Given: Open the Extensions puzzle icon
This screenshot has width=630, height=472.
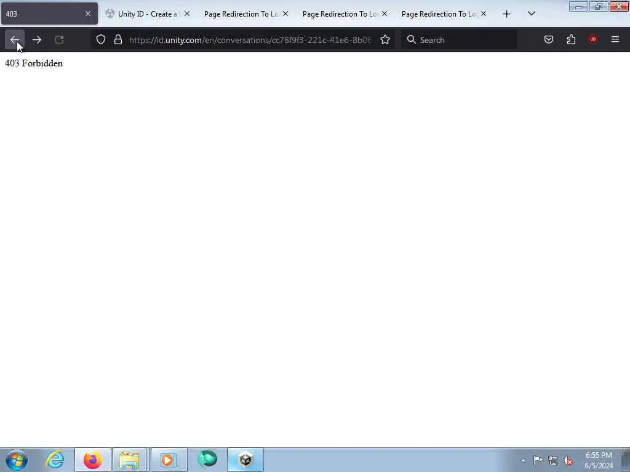Looking at the screenshot, I should [571, 40].
